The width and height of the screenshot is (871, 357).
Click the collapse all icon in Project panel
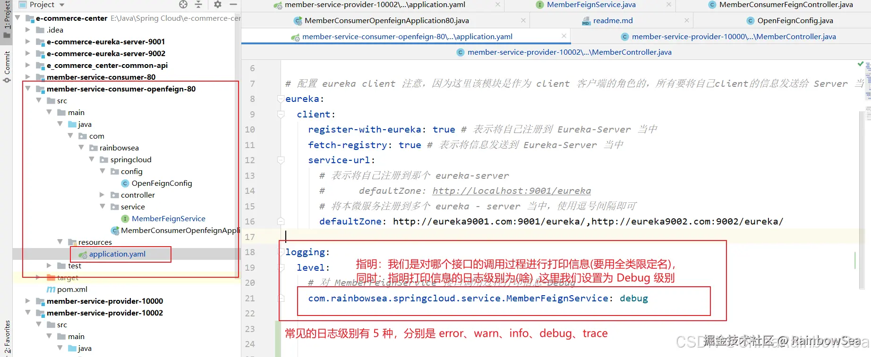point(198,4)
